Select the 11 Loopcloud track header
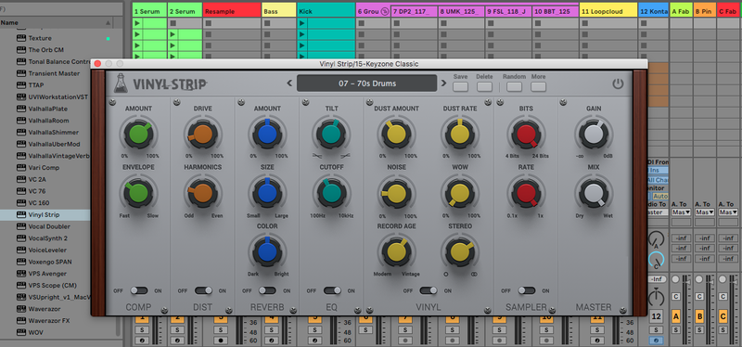The width and height of the screenshot is (742, 347). tap(608, 11)
